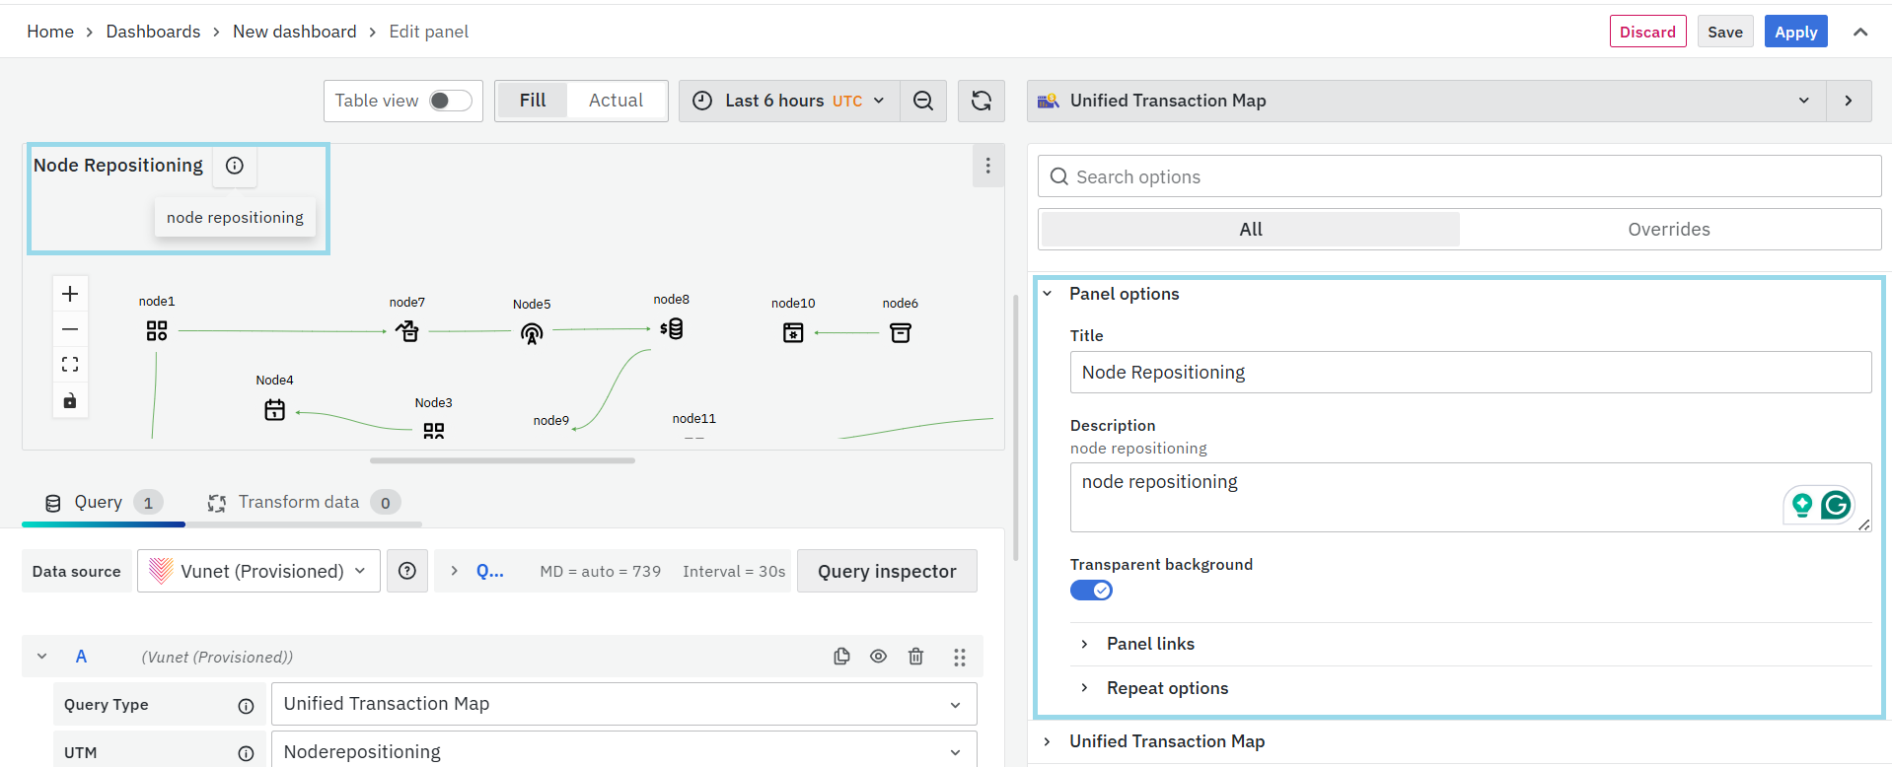Hide query A with the eye icon
The image size is (1892, 767).
(x=878, y=657)
